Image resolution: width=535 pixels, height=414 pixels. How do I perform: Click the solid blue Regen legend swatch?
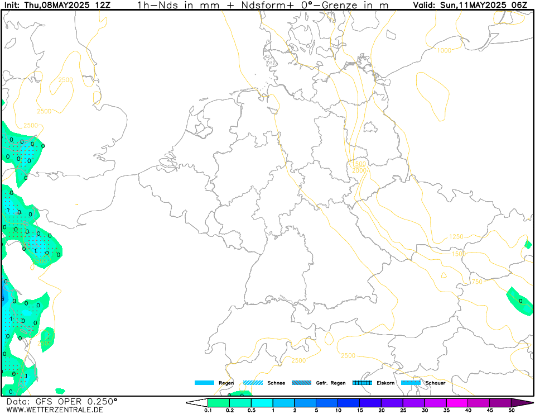pos(204,383)
